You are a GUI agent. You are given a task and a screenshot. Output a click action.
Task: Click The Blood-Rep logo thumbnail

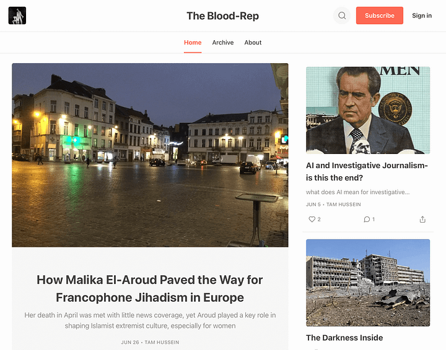pos(17,15)
